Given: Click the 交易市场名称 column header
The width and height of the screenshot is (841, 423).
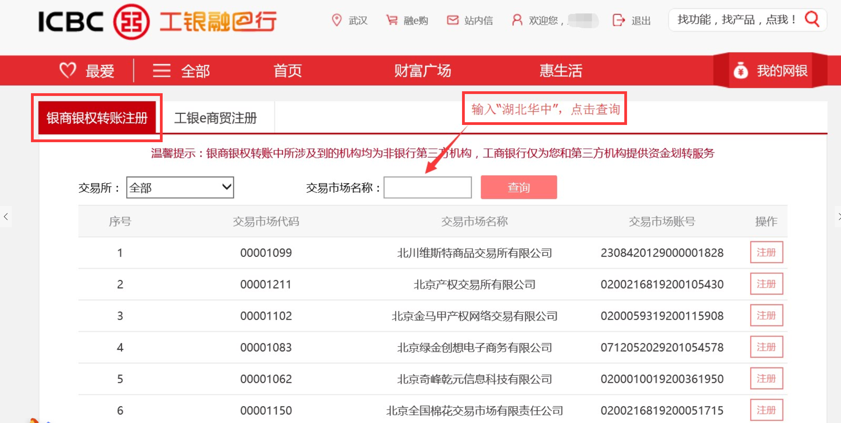Looking at the screenshot, I should 475,221.
